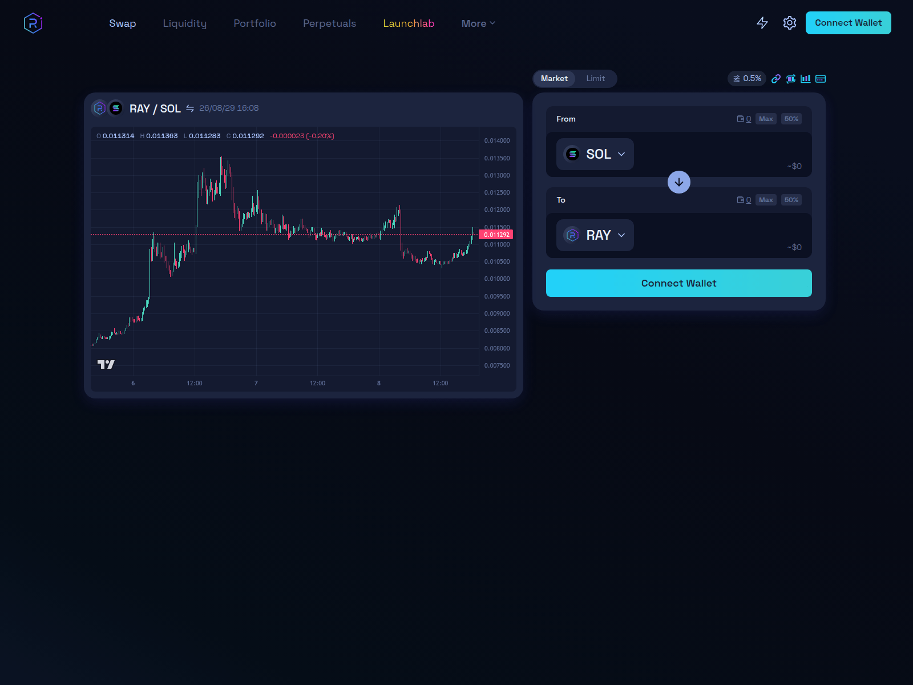Screen dimensions: 913x685
Task: Click the -0.000023 (-0.20%) change value
Action: (302, 136)
